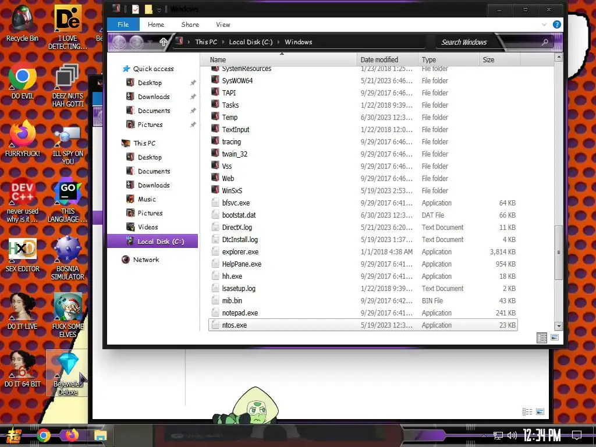Toggle large icons view in background window
Image resolution: width=596 pixels, height=447 pixels.
point(540,411)
